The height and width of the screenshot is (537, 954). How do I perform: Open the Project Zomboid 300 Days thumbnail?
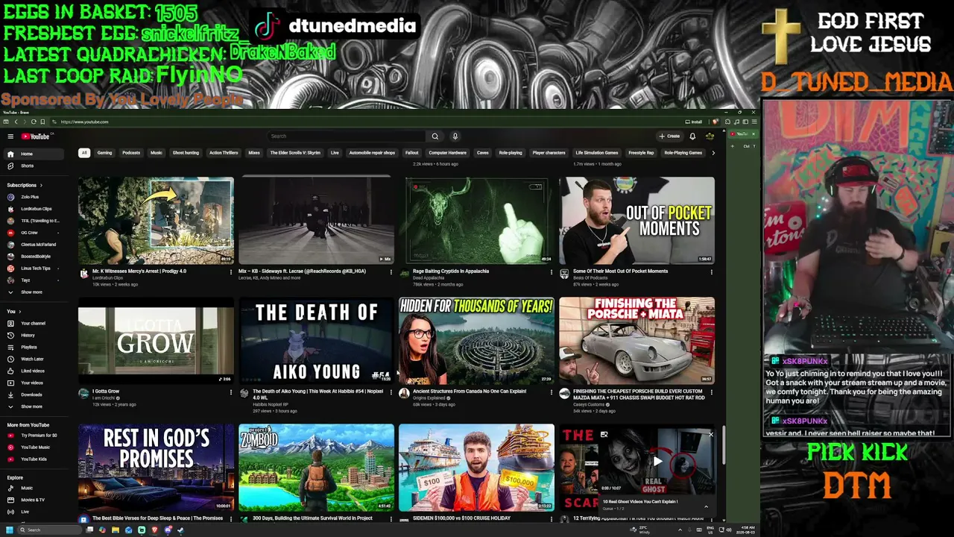(317, 468)
